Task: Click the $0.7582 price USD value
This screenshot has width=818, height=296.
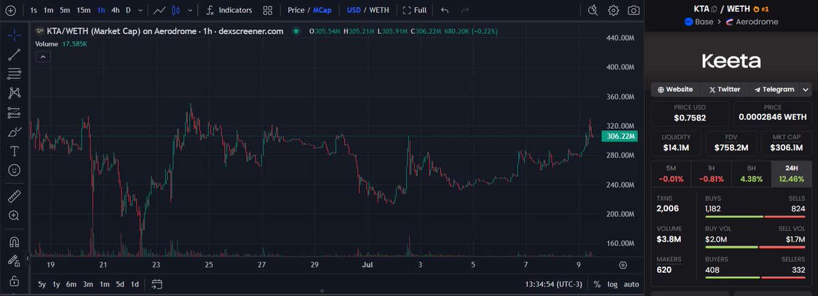Action: (690, 118)
